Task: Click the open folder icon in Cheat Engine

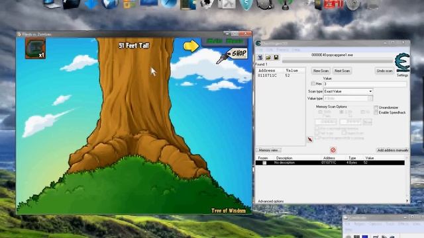Action: [268, 58]
